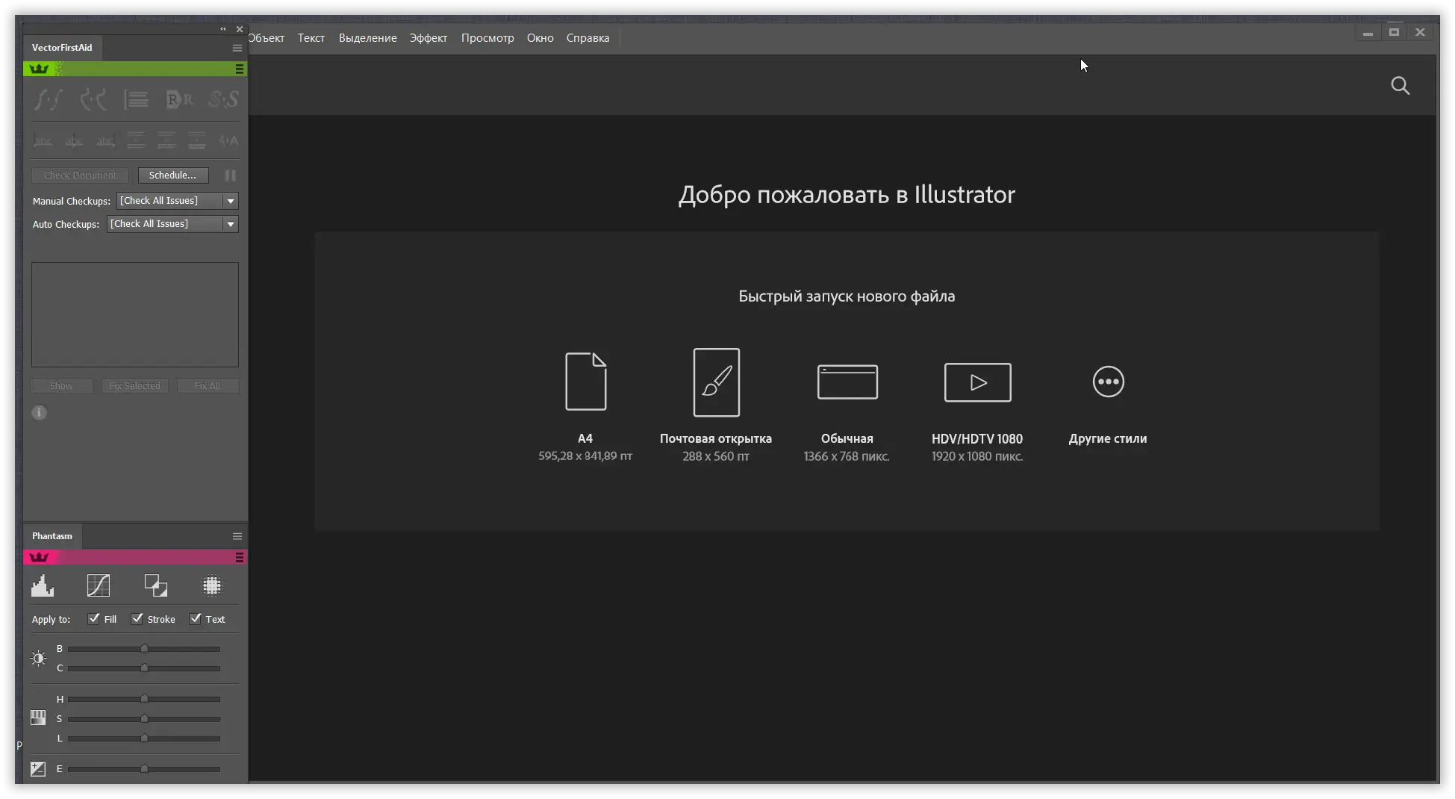Open the VectorFirstAid panel flyout menu
Screen dimensions: 1455x799
click(237, 47)
